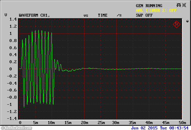Click the '/s' unit label
The height and width of the screenshot is (130, 191).
119,15
